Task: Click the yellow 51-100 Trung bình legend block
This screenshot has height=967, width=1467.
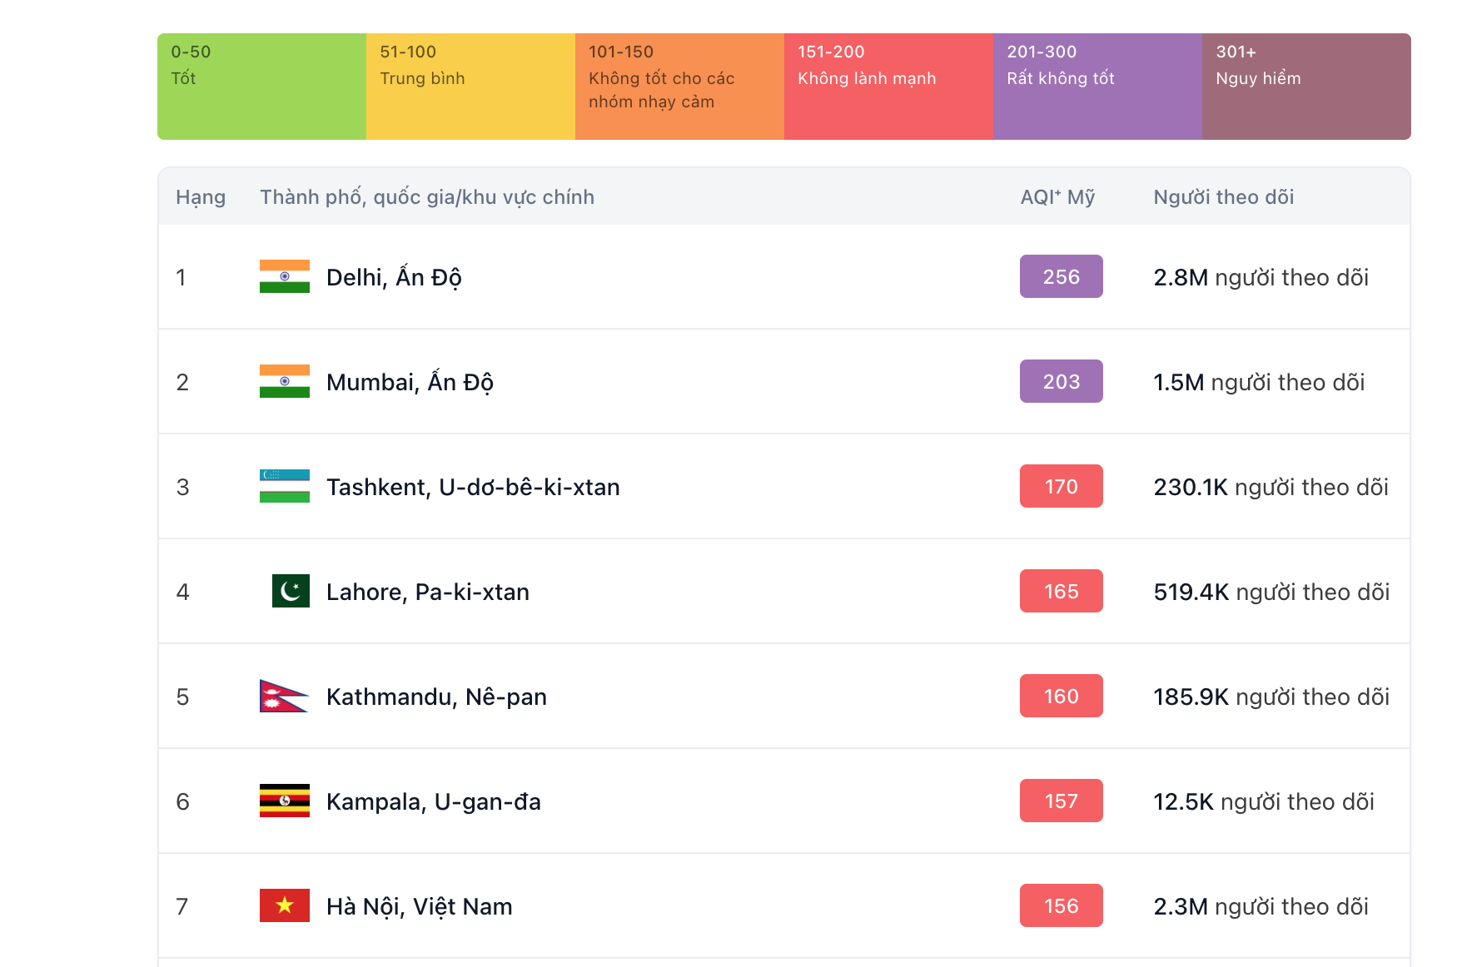Action: (471, 87)
